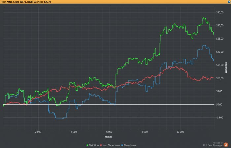This screenshot has width=231, height=148.
Task: Click the 8 000 hands axis label
Action: 145,132
